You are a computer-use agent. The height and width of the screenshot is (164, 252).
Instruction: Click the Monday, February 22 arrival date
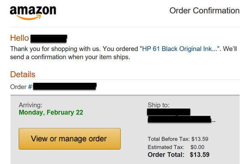(x=51, y=112)
